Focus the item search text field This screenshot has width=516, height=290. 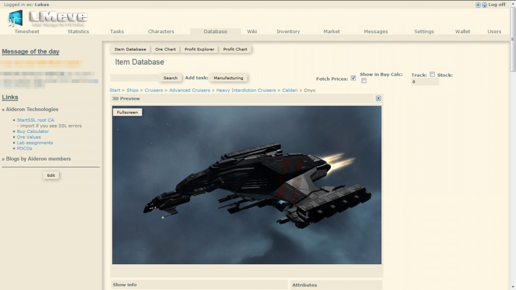(x=134, y=78)
